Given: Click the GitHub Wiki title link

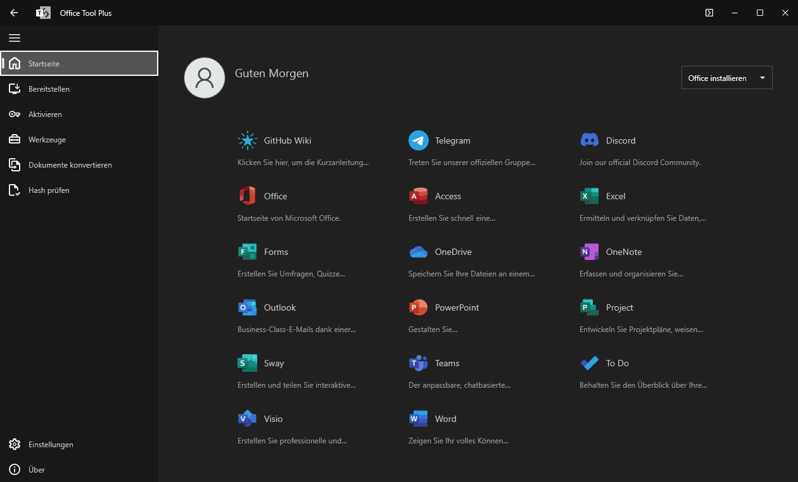Looking at the screenshot, I should [x=288, y=140].
